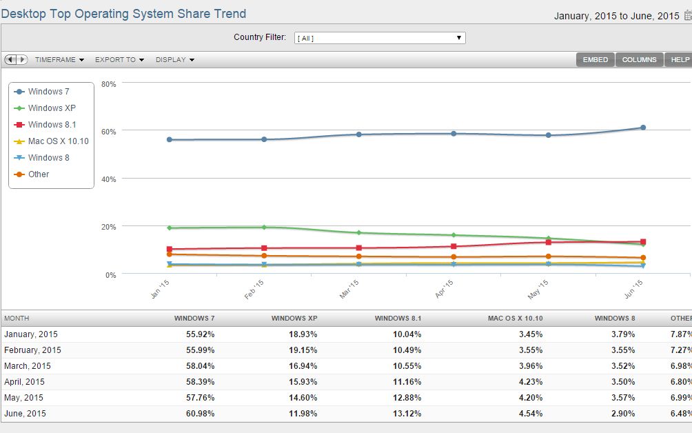Expand the Timeframe menu
This screenshot has width=692, height=433.
click(59, 60)
